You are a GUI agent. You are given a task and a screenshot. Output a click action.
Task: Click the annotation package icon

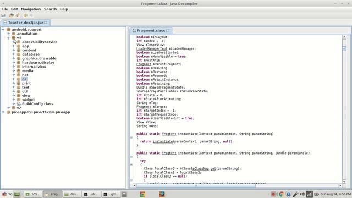(x=13, y=34)
